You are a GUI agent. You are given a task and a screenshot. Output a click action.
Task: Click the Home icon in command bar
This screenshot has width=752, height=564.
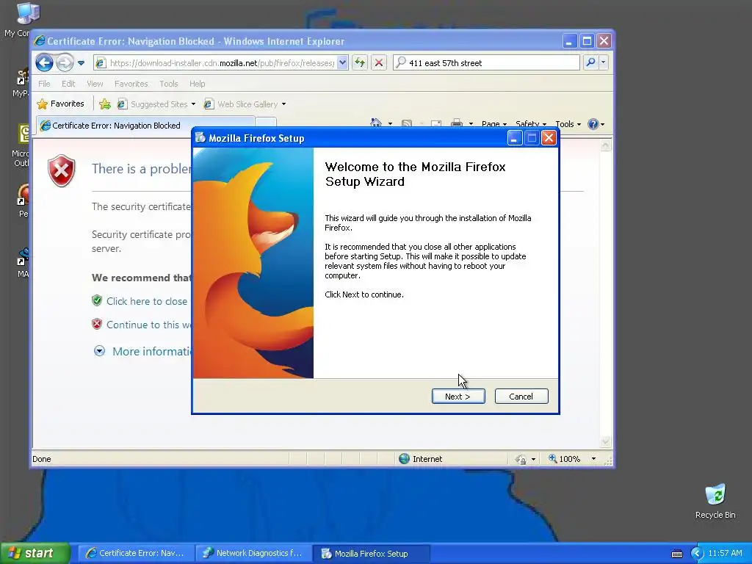pyautogui.click(x=376, y=123)
